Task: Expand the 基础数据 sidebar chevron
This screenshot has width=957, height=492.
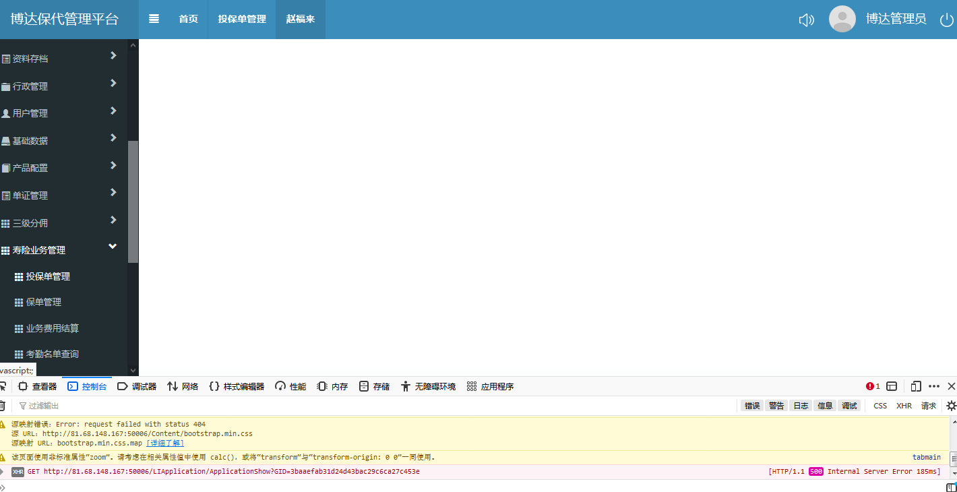Action: point(113,137)
